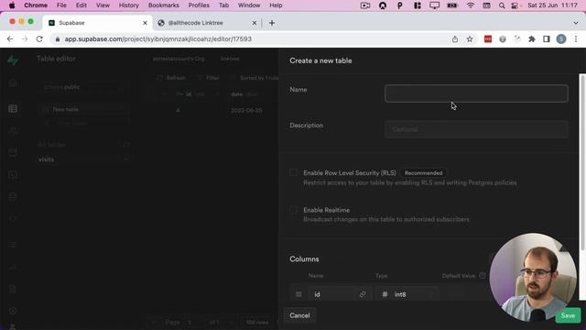Click the Description input field
586x330 pixels.
476,129
